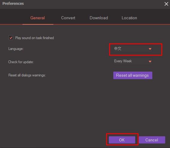Select the Location tab
The image size is (170, 148).
(129, 18)
